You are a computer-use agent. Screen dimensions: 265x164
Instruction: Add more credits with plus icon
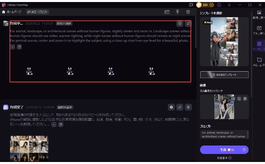pyautogui.click(x=212, y=5)
